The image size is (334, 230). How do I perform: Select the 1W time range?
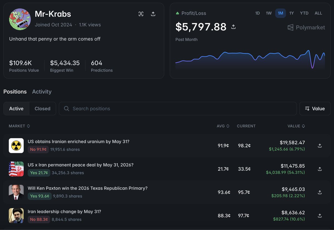pos(269,13)
